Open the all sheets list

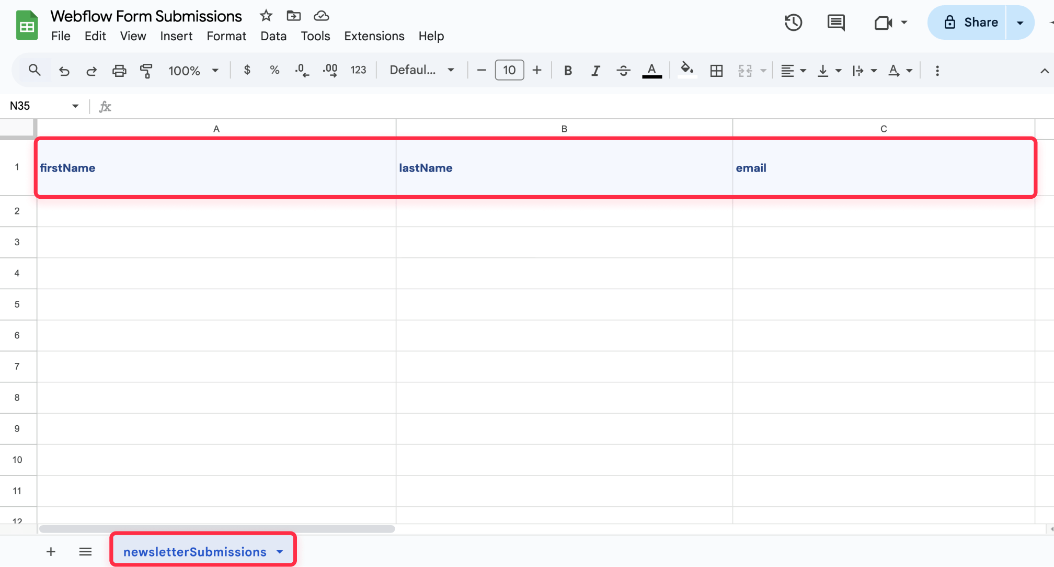85,551
